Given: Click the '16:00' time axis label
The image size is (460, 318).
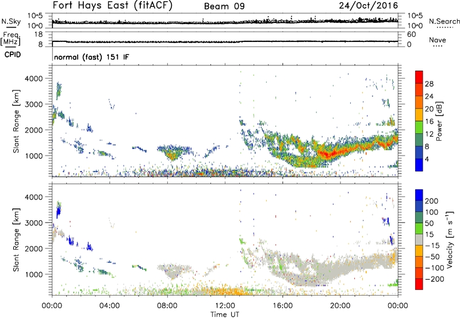Looking at the screenshot, I should tap(282, 306).
